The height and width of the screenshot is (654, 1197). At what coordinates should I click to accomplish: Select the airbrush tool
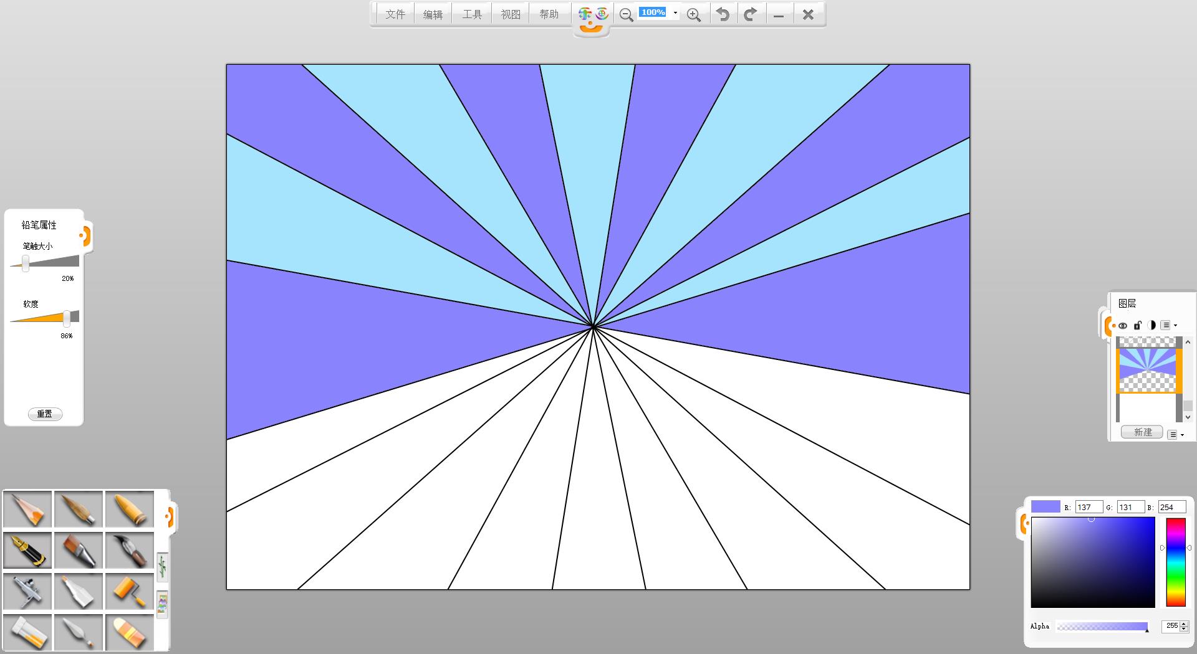27,591
